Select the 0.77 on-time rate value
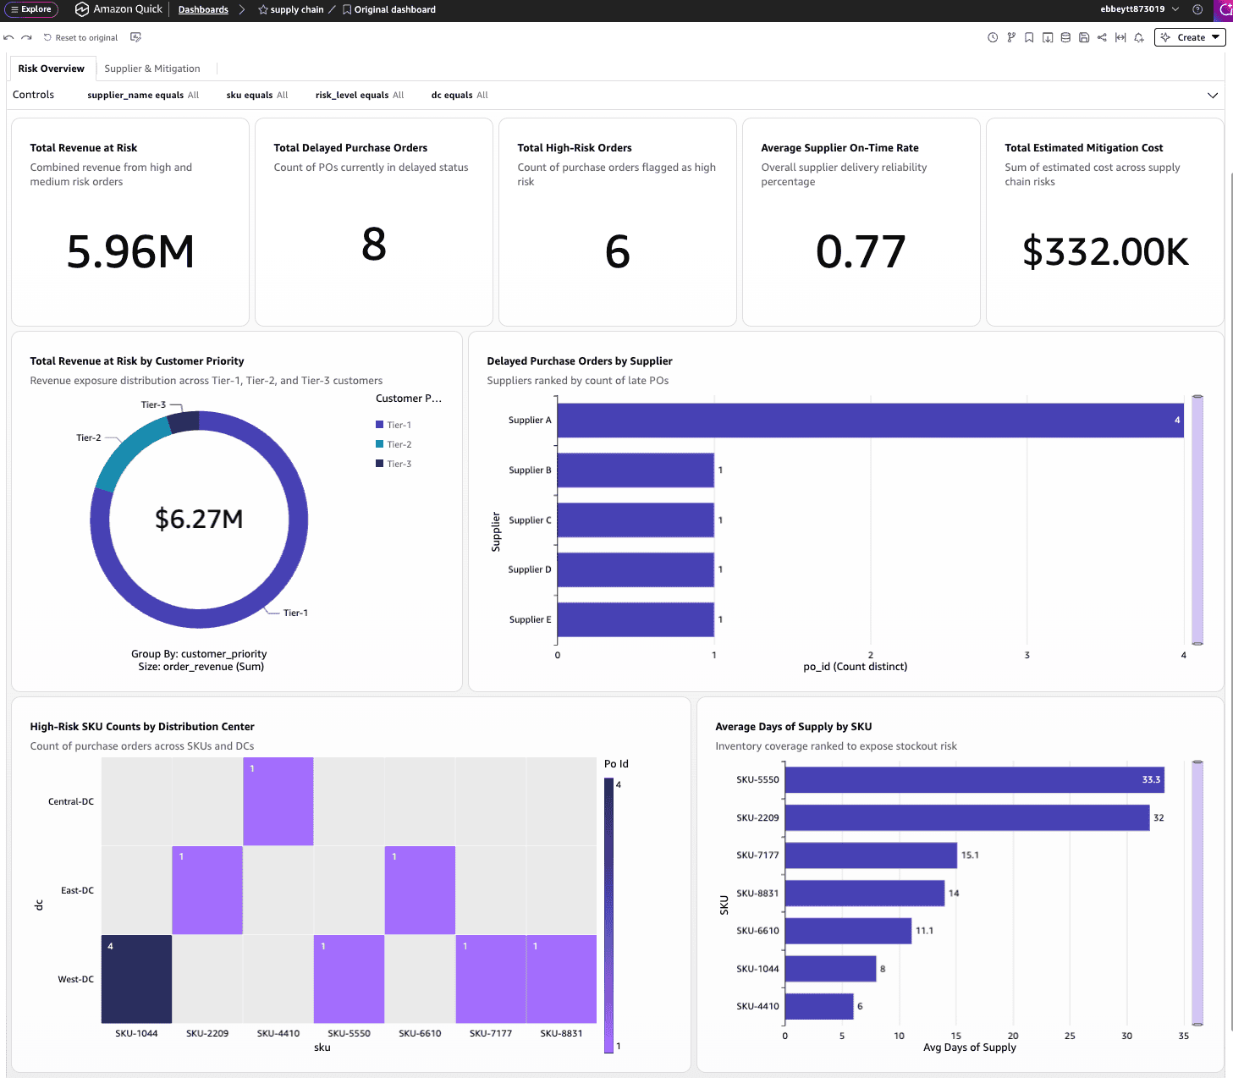Viewport: 1233px width, 1078px height. (x=861, y=252)
